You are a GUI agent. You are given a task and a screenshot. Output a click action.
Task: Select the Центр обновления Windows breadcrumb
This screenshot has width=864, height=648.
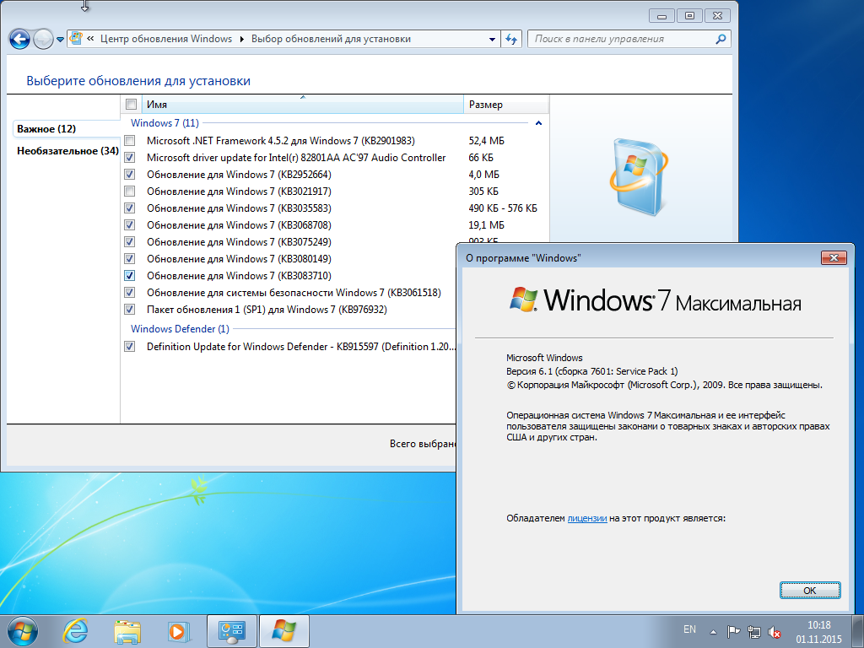[166, 39]
